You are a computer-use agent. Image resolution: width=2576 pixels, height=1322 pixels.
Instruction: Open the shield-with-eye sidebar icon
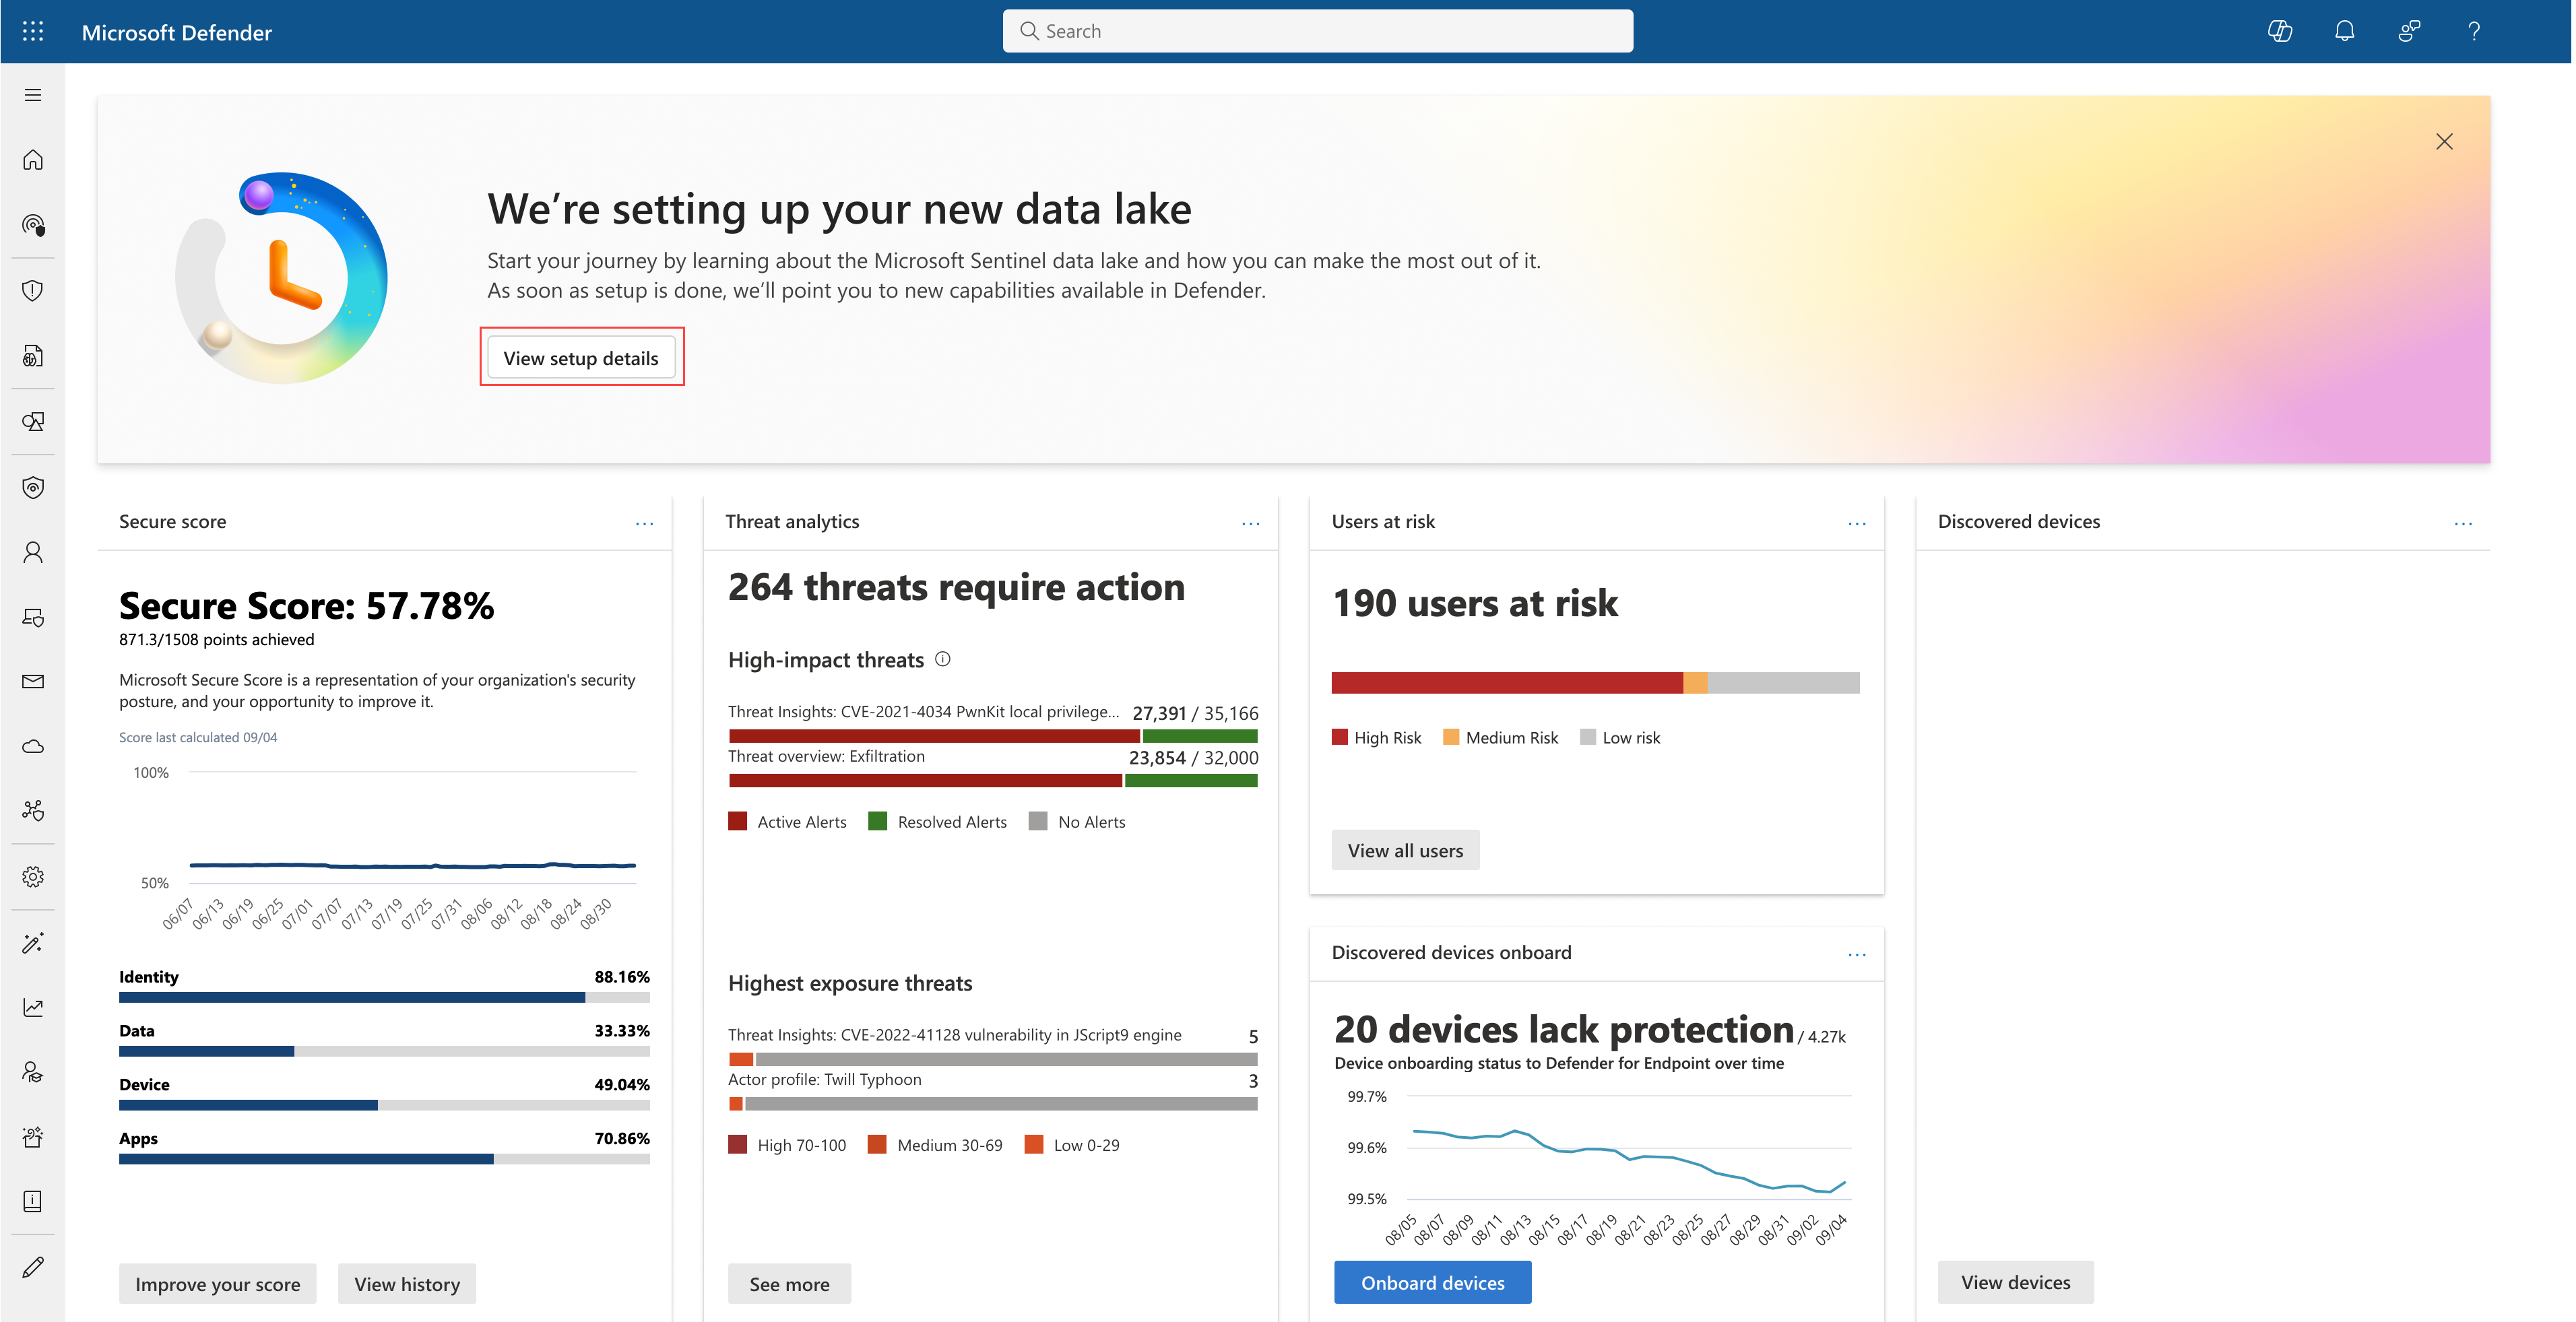coord(33,487)
